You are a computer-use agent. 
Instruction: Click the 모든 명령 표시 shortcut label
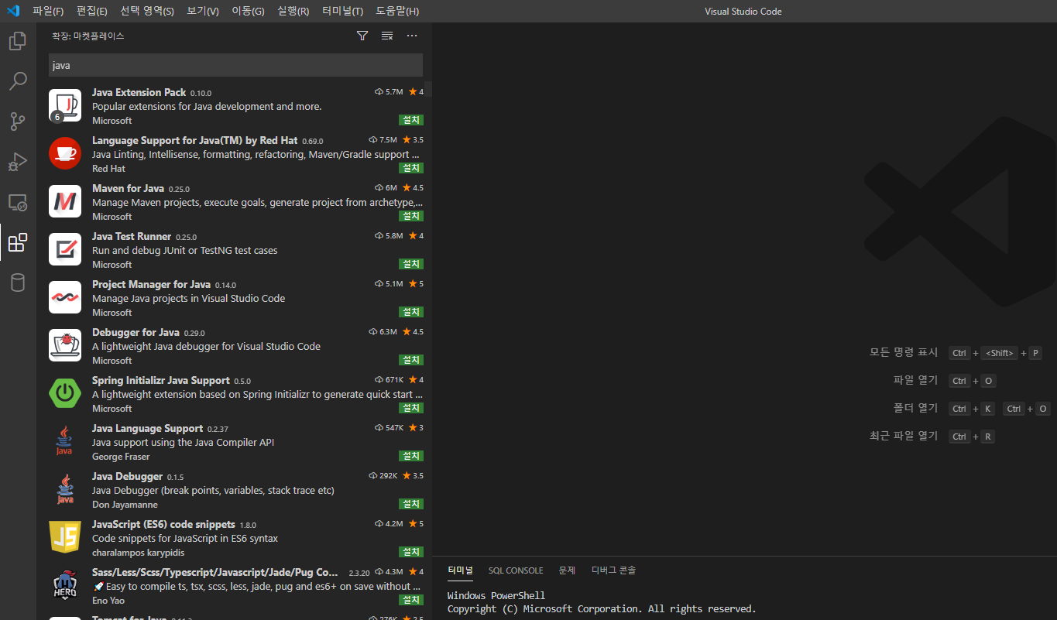pyautogui.click(x=904, y=352)
